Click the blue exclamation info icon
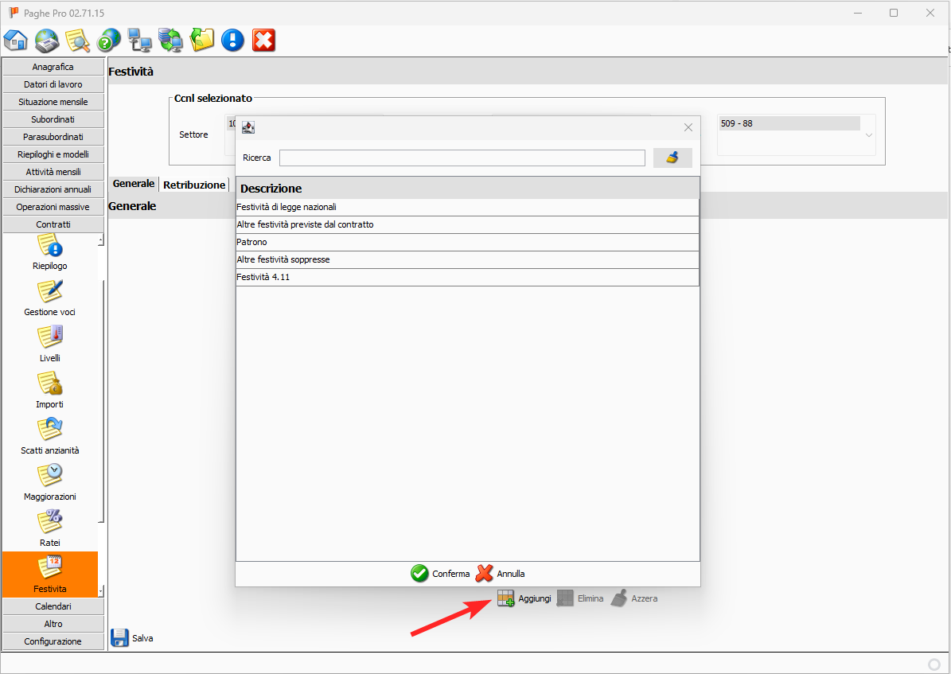The width and height of the screenshot is (951, 674). [x=232, y=40]
